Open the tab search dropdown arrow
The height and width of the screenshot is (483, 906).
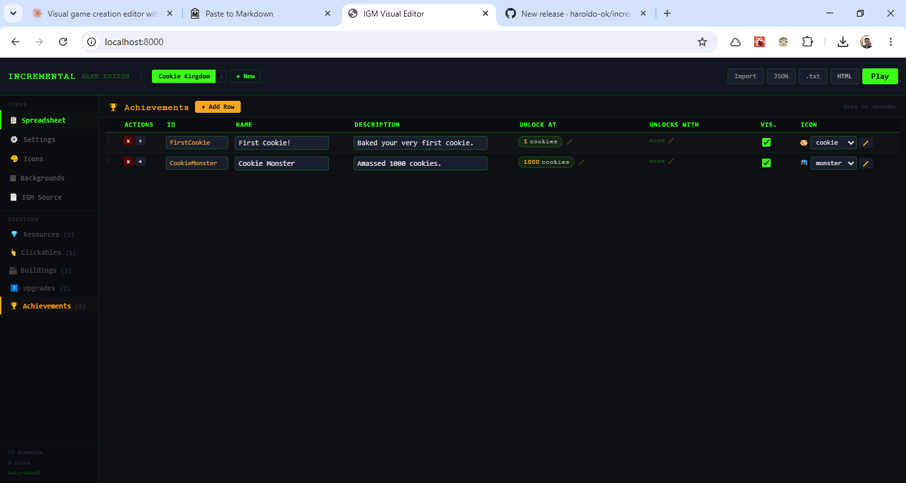tap(13, 13)
